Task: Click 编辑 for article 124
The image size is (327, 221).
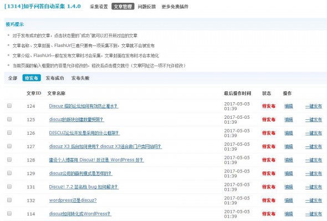Action: [289, 106]
